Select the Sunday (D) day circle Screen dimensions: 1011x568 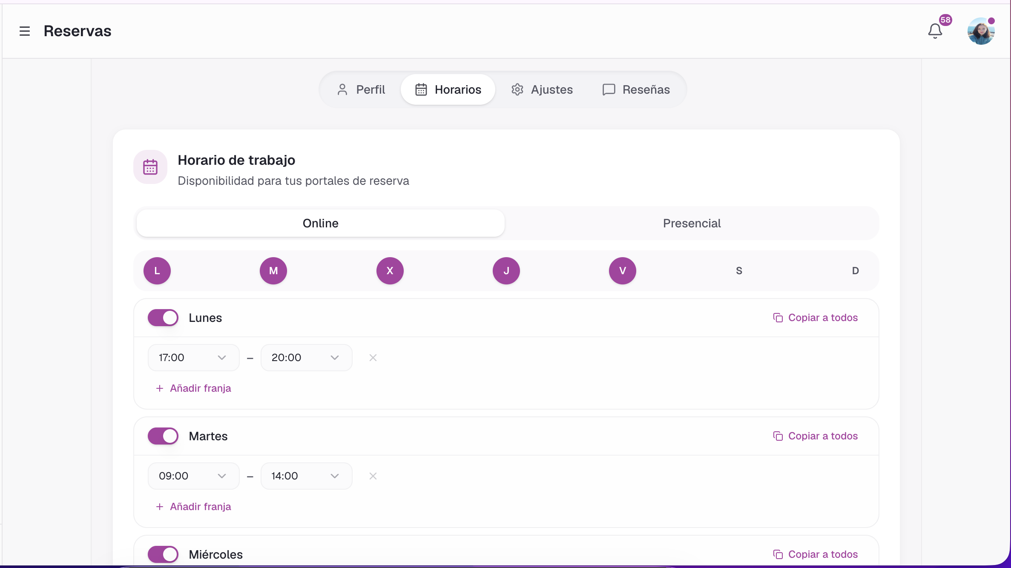pos(855,271)
